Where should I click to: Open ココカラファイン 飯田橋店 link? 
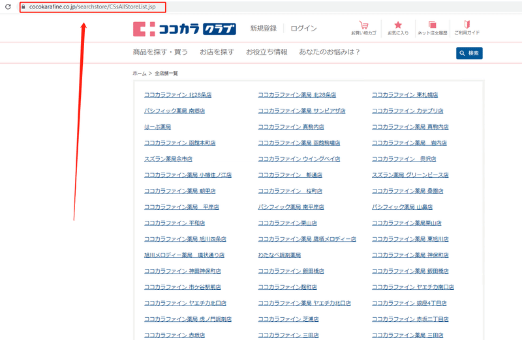291,271
